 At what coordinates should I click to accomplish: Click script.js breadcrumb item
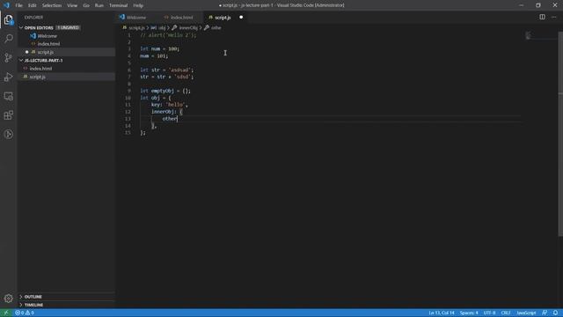(x=136, y=27)
